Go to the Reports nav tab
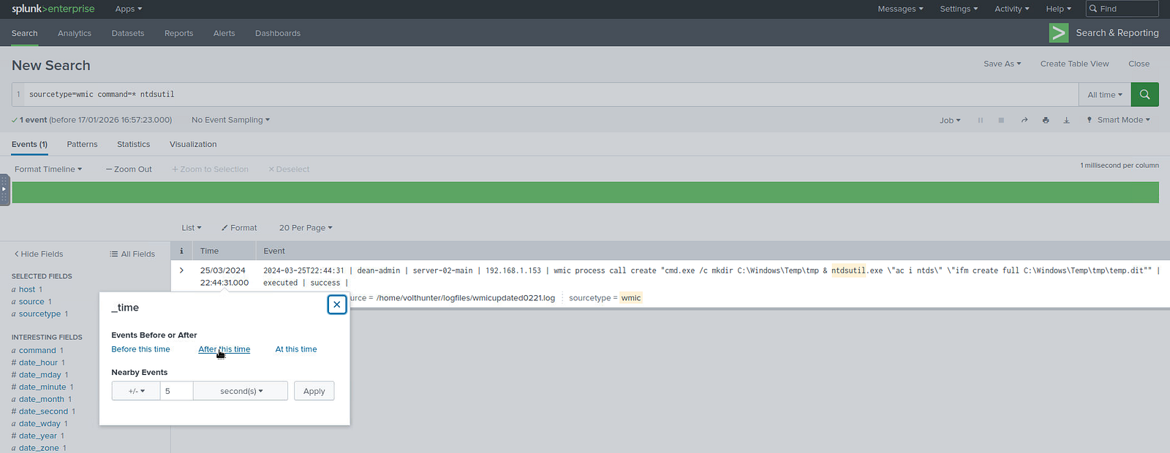 point(178,33)
